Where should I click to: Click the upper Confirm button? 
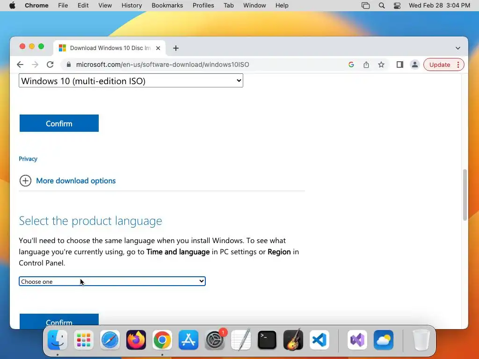coord(59,123)
